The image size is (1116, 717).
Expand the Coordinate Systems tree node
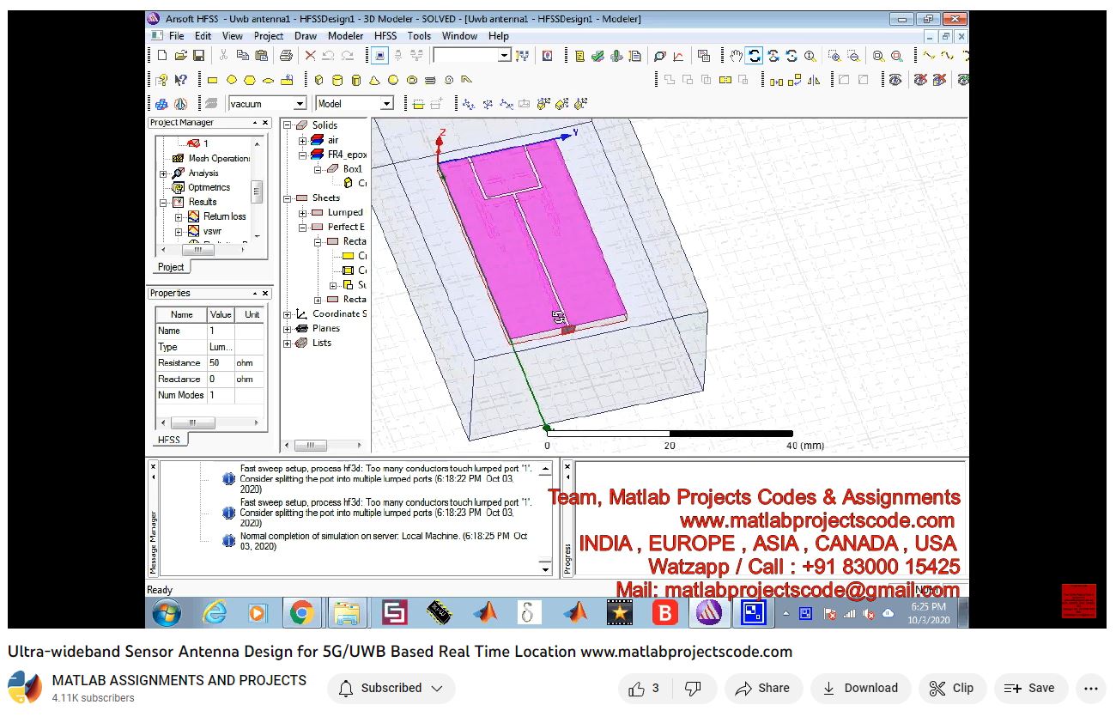tap(288, 314)
